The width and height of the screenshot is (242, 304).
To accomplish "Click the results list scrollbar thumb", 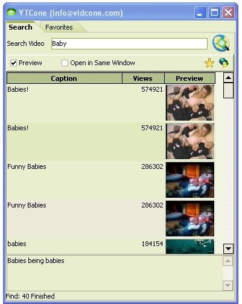I will pyautogui.click(x=228, y=90).
